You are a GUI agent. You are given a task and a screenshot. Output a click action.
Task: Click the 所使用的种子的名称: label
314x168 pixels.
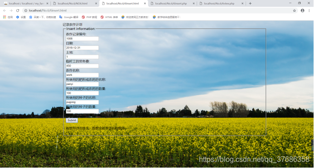[81, 98]
